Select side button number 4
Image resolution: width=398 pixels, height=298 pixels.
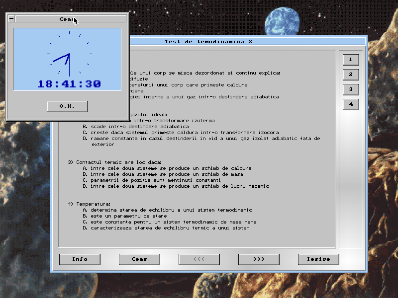(x=351, y=104)
